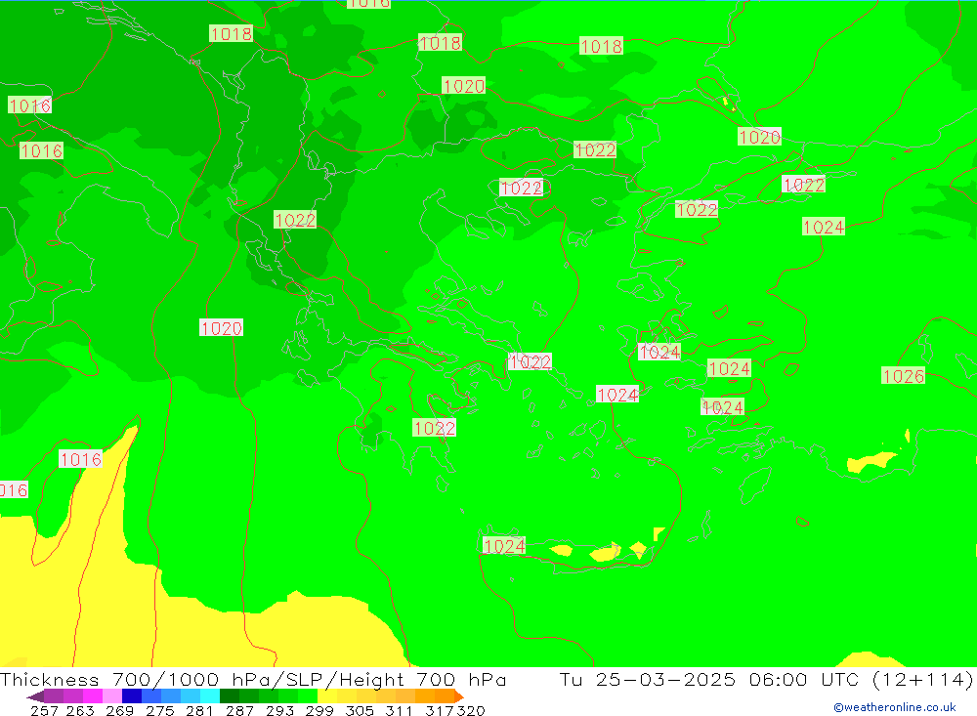Click the orange right arrow of legend
The height and width of the screenshot is (716, 977).
point(459,696)
